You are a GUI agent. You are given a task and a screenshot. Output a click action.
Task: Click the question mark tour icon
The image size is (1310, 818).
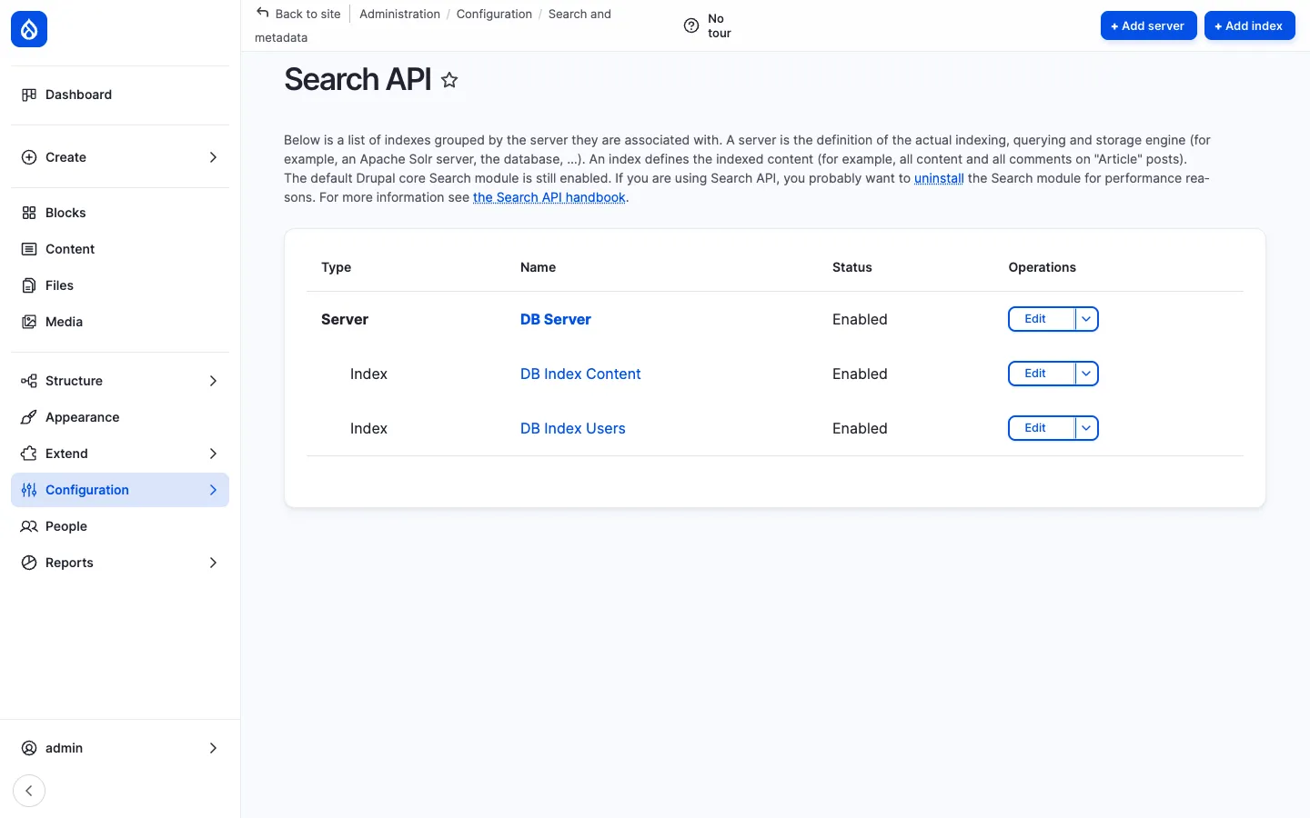click(x=691, y=25)
